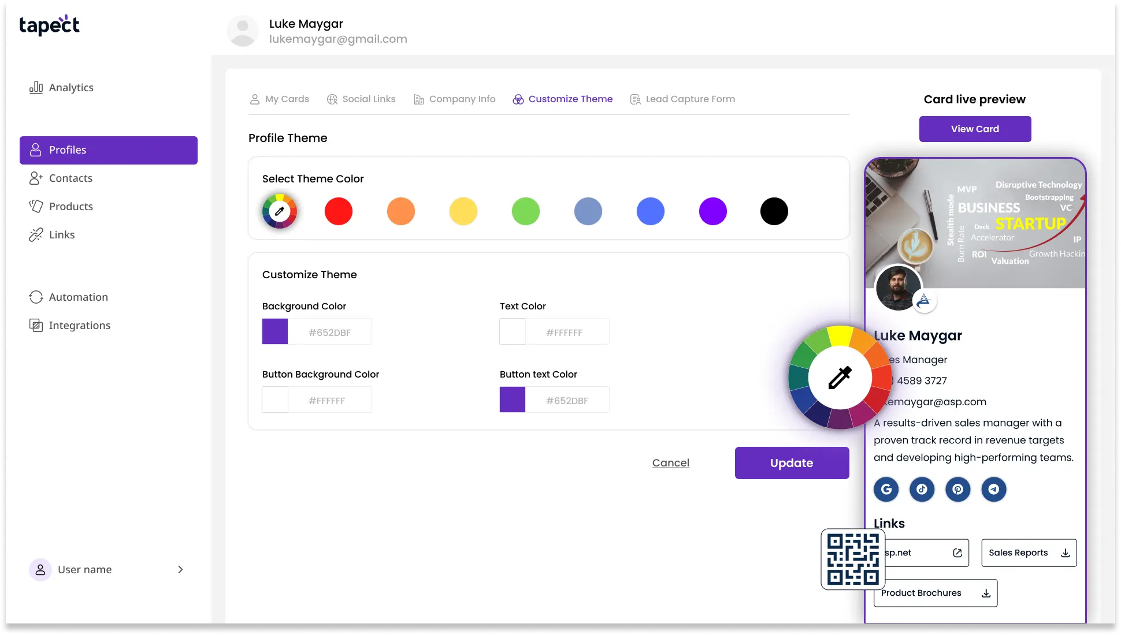Screen dimensions: 1121x635
Task: Open the Social Links tab
Action: pyautogui.click(x=369, y=98)
